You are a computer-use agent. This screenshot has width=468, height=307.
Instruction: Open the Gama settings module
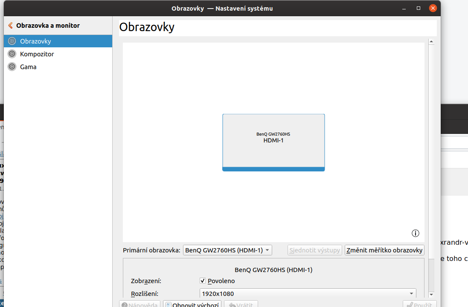point(28,67)
